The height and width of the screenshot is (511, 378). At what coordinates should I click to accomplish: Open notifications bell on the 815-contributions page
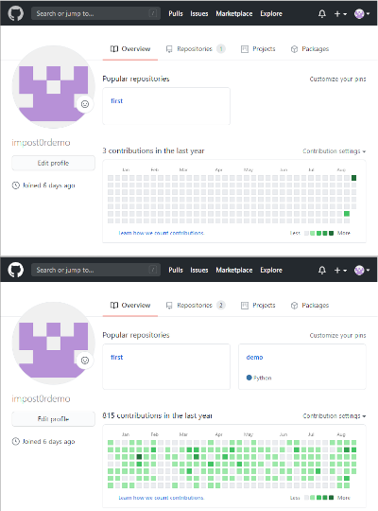click(x=322, y=270)
